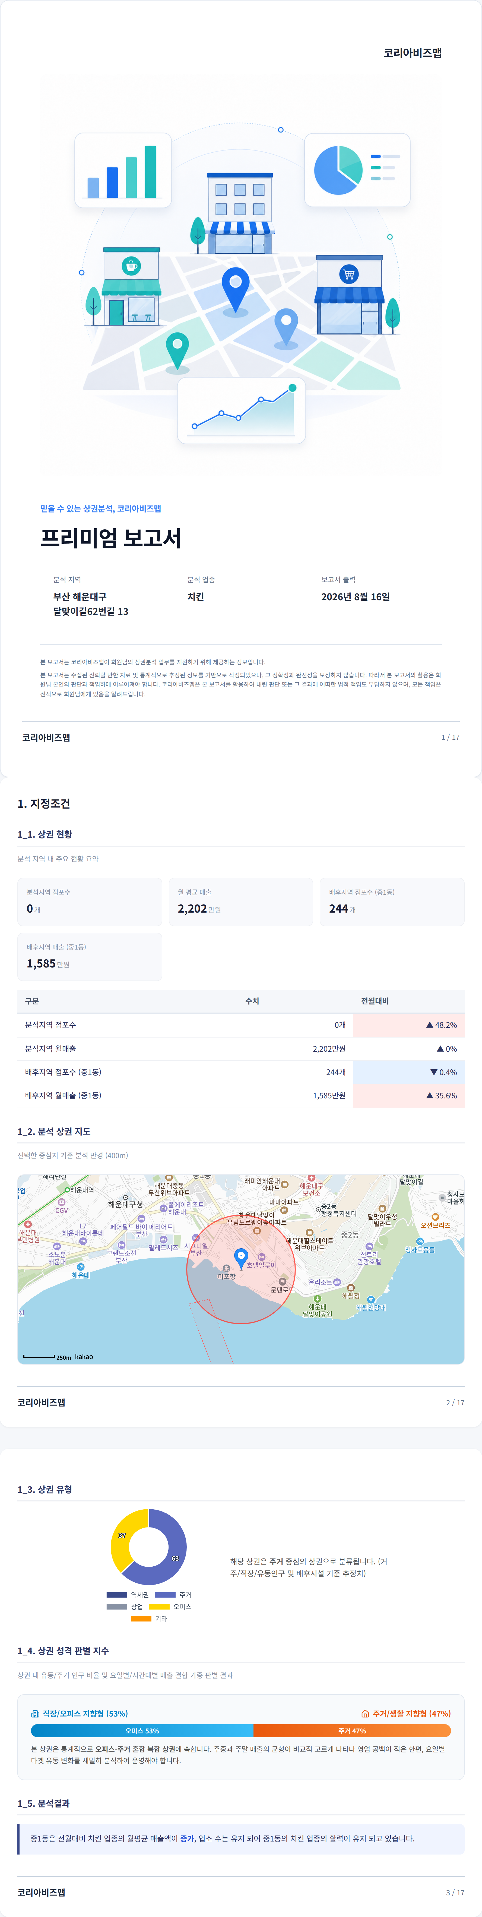This screenshot has width=482, height=1917.
Task: Click the 문탠로드 marker on the map
Action: [283, 1281]
